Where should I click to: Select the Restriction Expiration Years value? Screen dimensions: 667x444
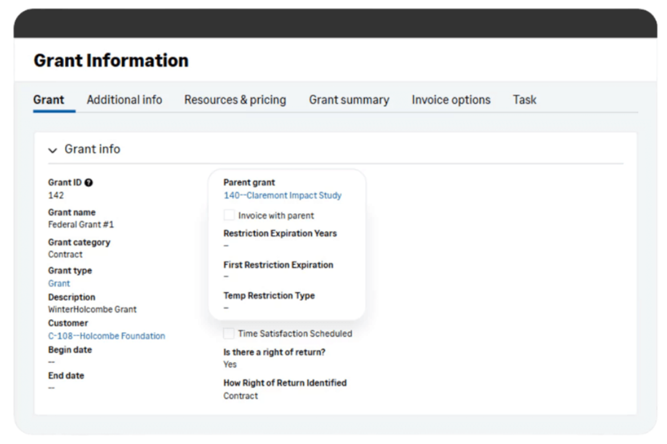[x=226, y=245]
